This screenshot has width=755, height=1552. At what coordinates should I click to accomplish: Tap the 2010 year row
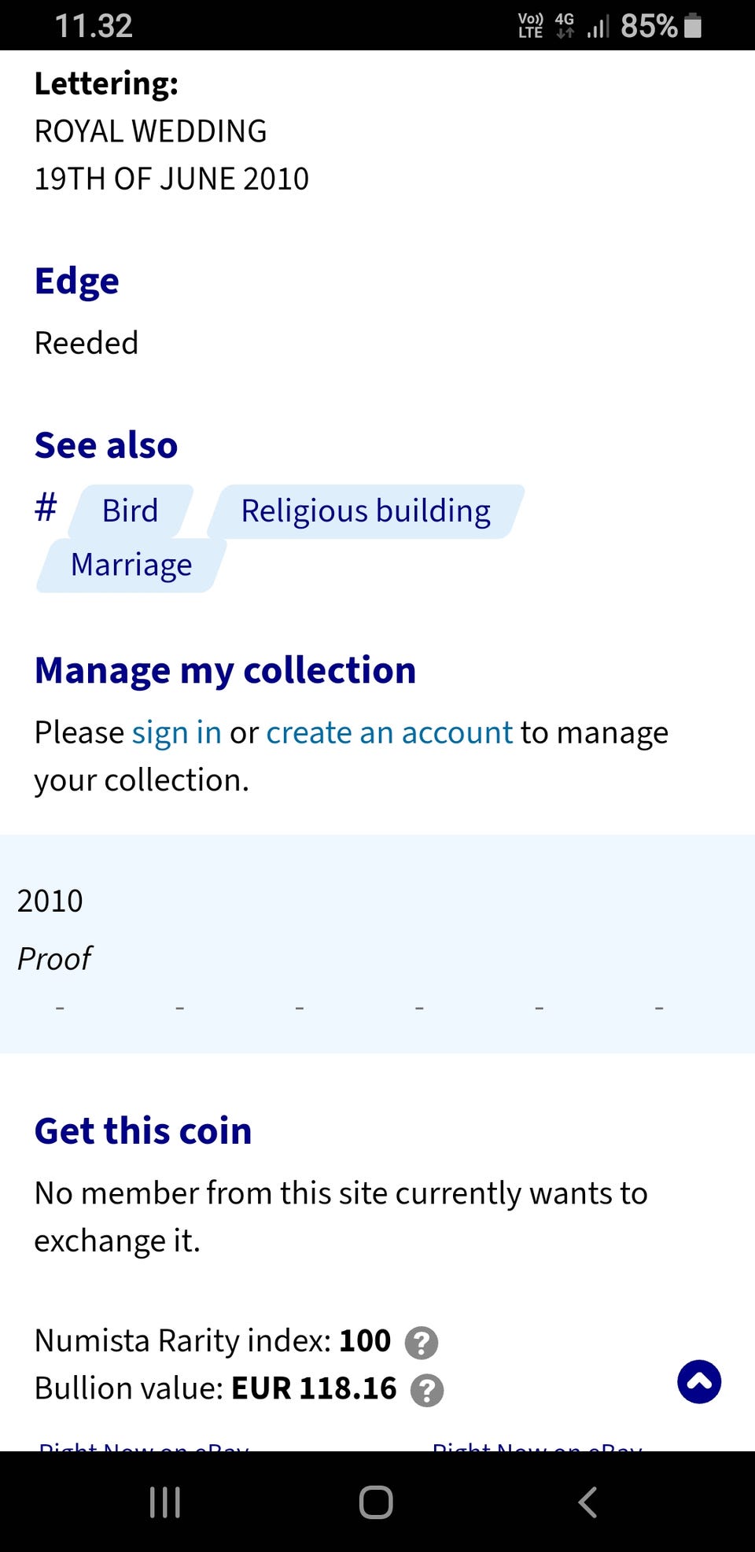click(x=50, y=901)
